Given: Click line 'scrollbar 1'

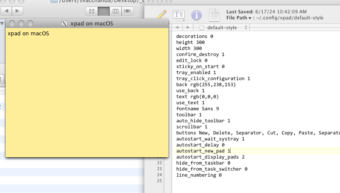Looking at the screenshot, I should coord(192,127).
